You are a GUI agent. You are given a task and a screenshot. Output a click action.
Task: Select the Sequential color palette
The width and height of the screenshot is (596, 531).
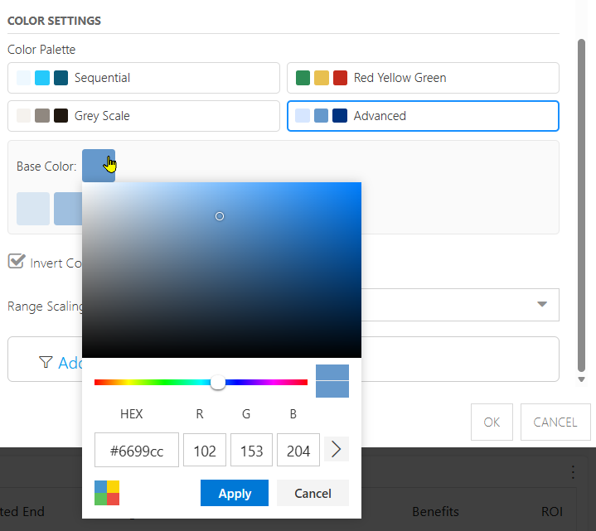point(143,78)
